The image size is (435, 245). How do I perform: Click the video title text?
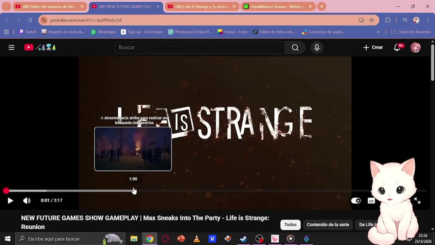click(x=145, y=222)
